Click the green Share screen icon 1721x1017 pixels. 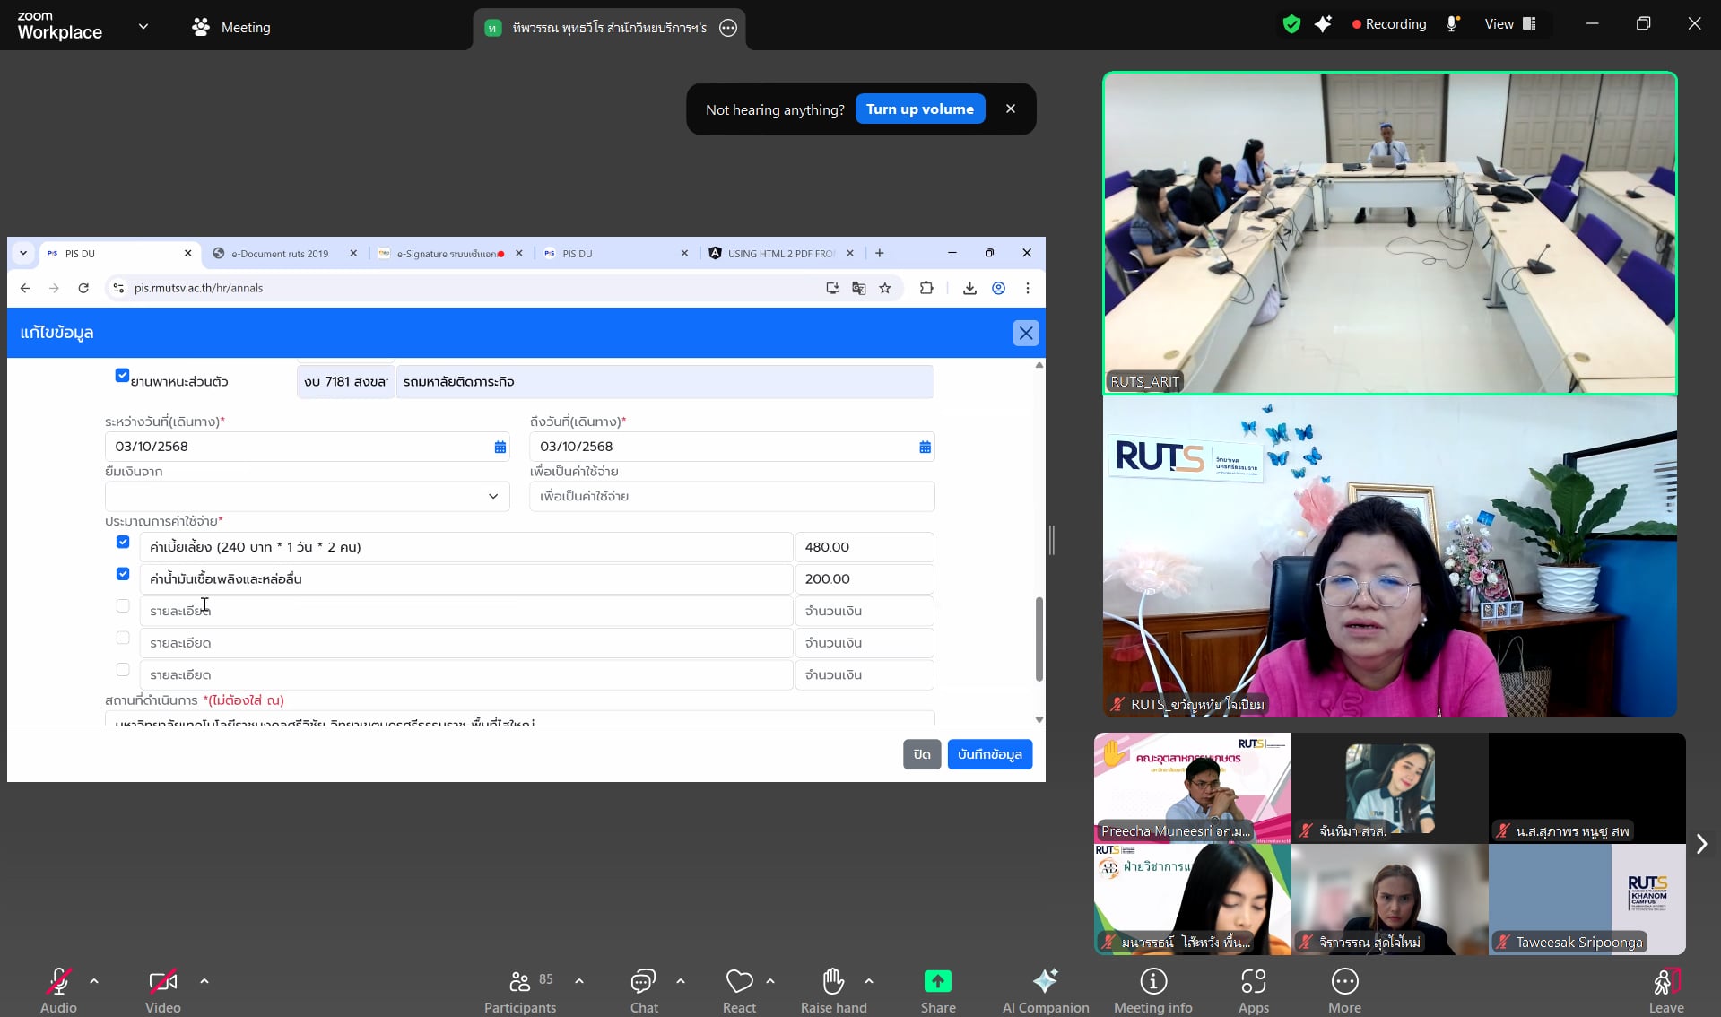[937, 982]
